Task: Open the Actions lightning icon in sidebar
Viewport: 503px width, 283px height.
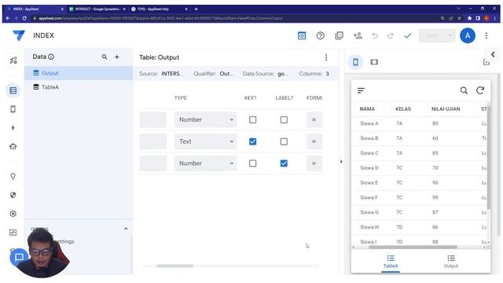Action: (x=13, y=127)
